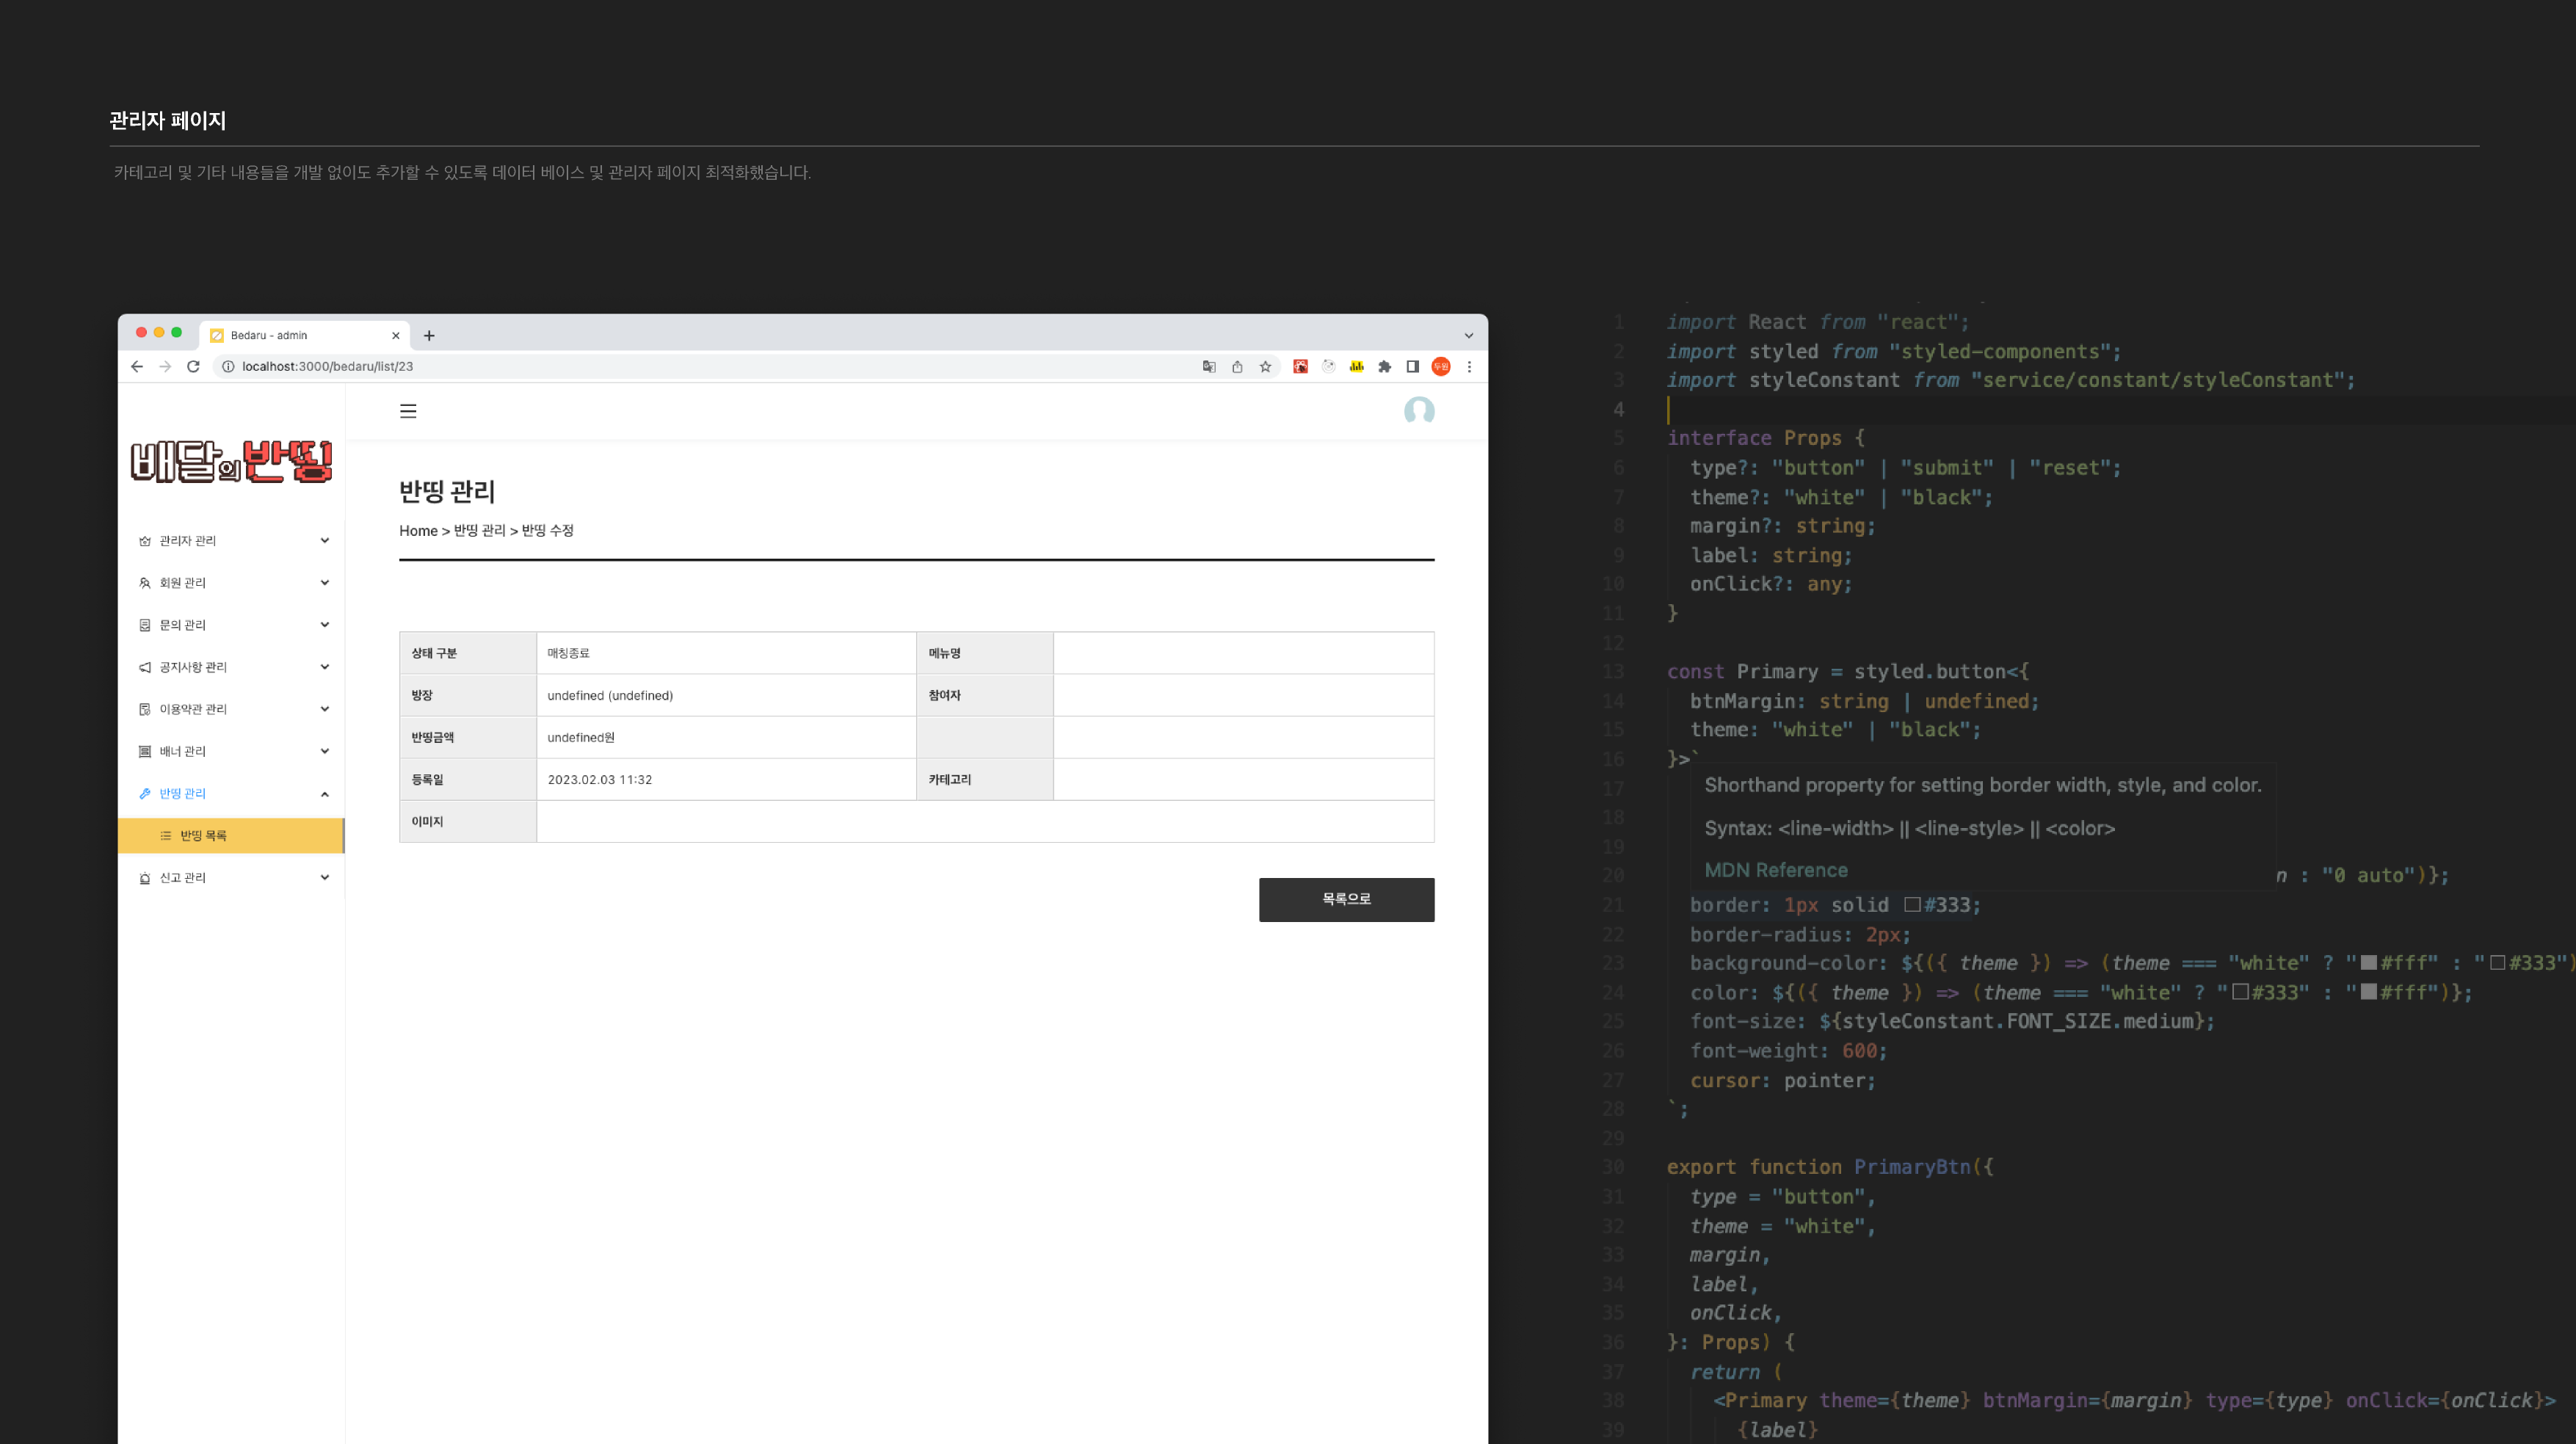Click the 배너 관리 sidebar icon
The height and width of the screenshot is (1444, 2576).
145,750
